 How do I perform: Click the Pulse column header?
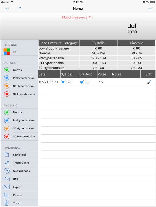point(105,74)
